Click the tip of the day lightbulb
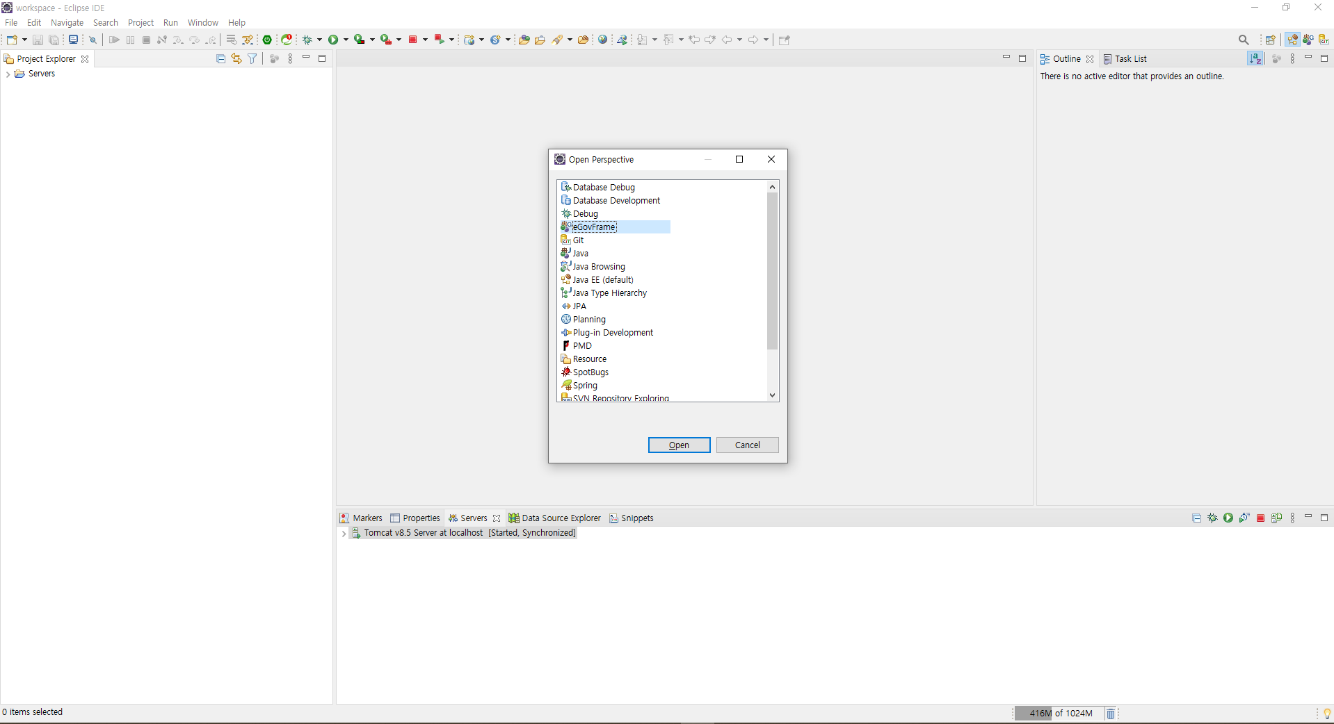1334x724 pixels. point(1326,714)
